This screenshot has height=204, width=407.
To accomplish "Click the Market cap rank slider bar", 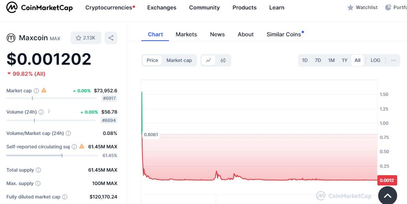I will pyautogui.click(x=51, y=98).
